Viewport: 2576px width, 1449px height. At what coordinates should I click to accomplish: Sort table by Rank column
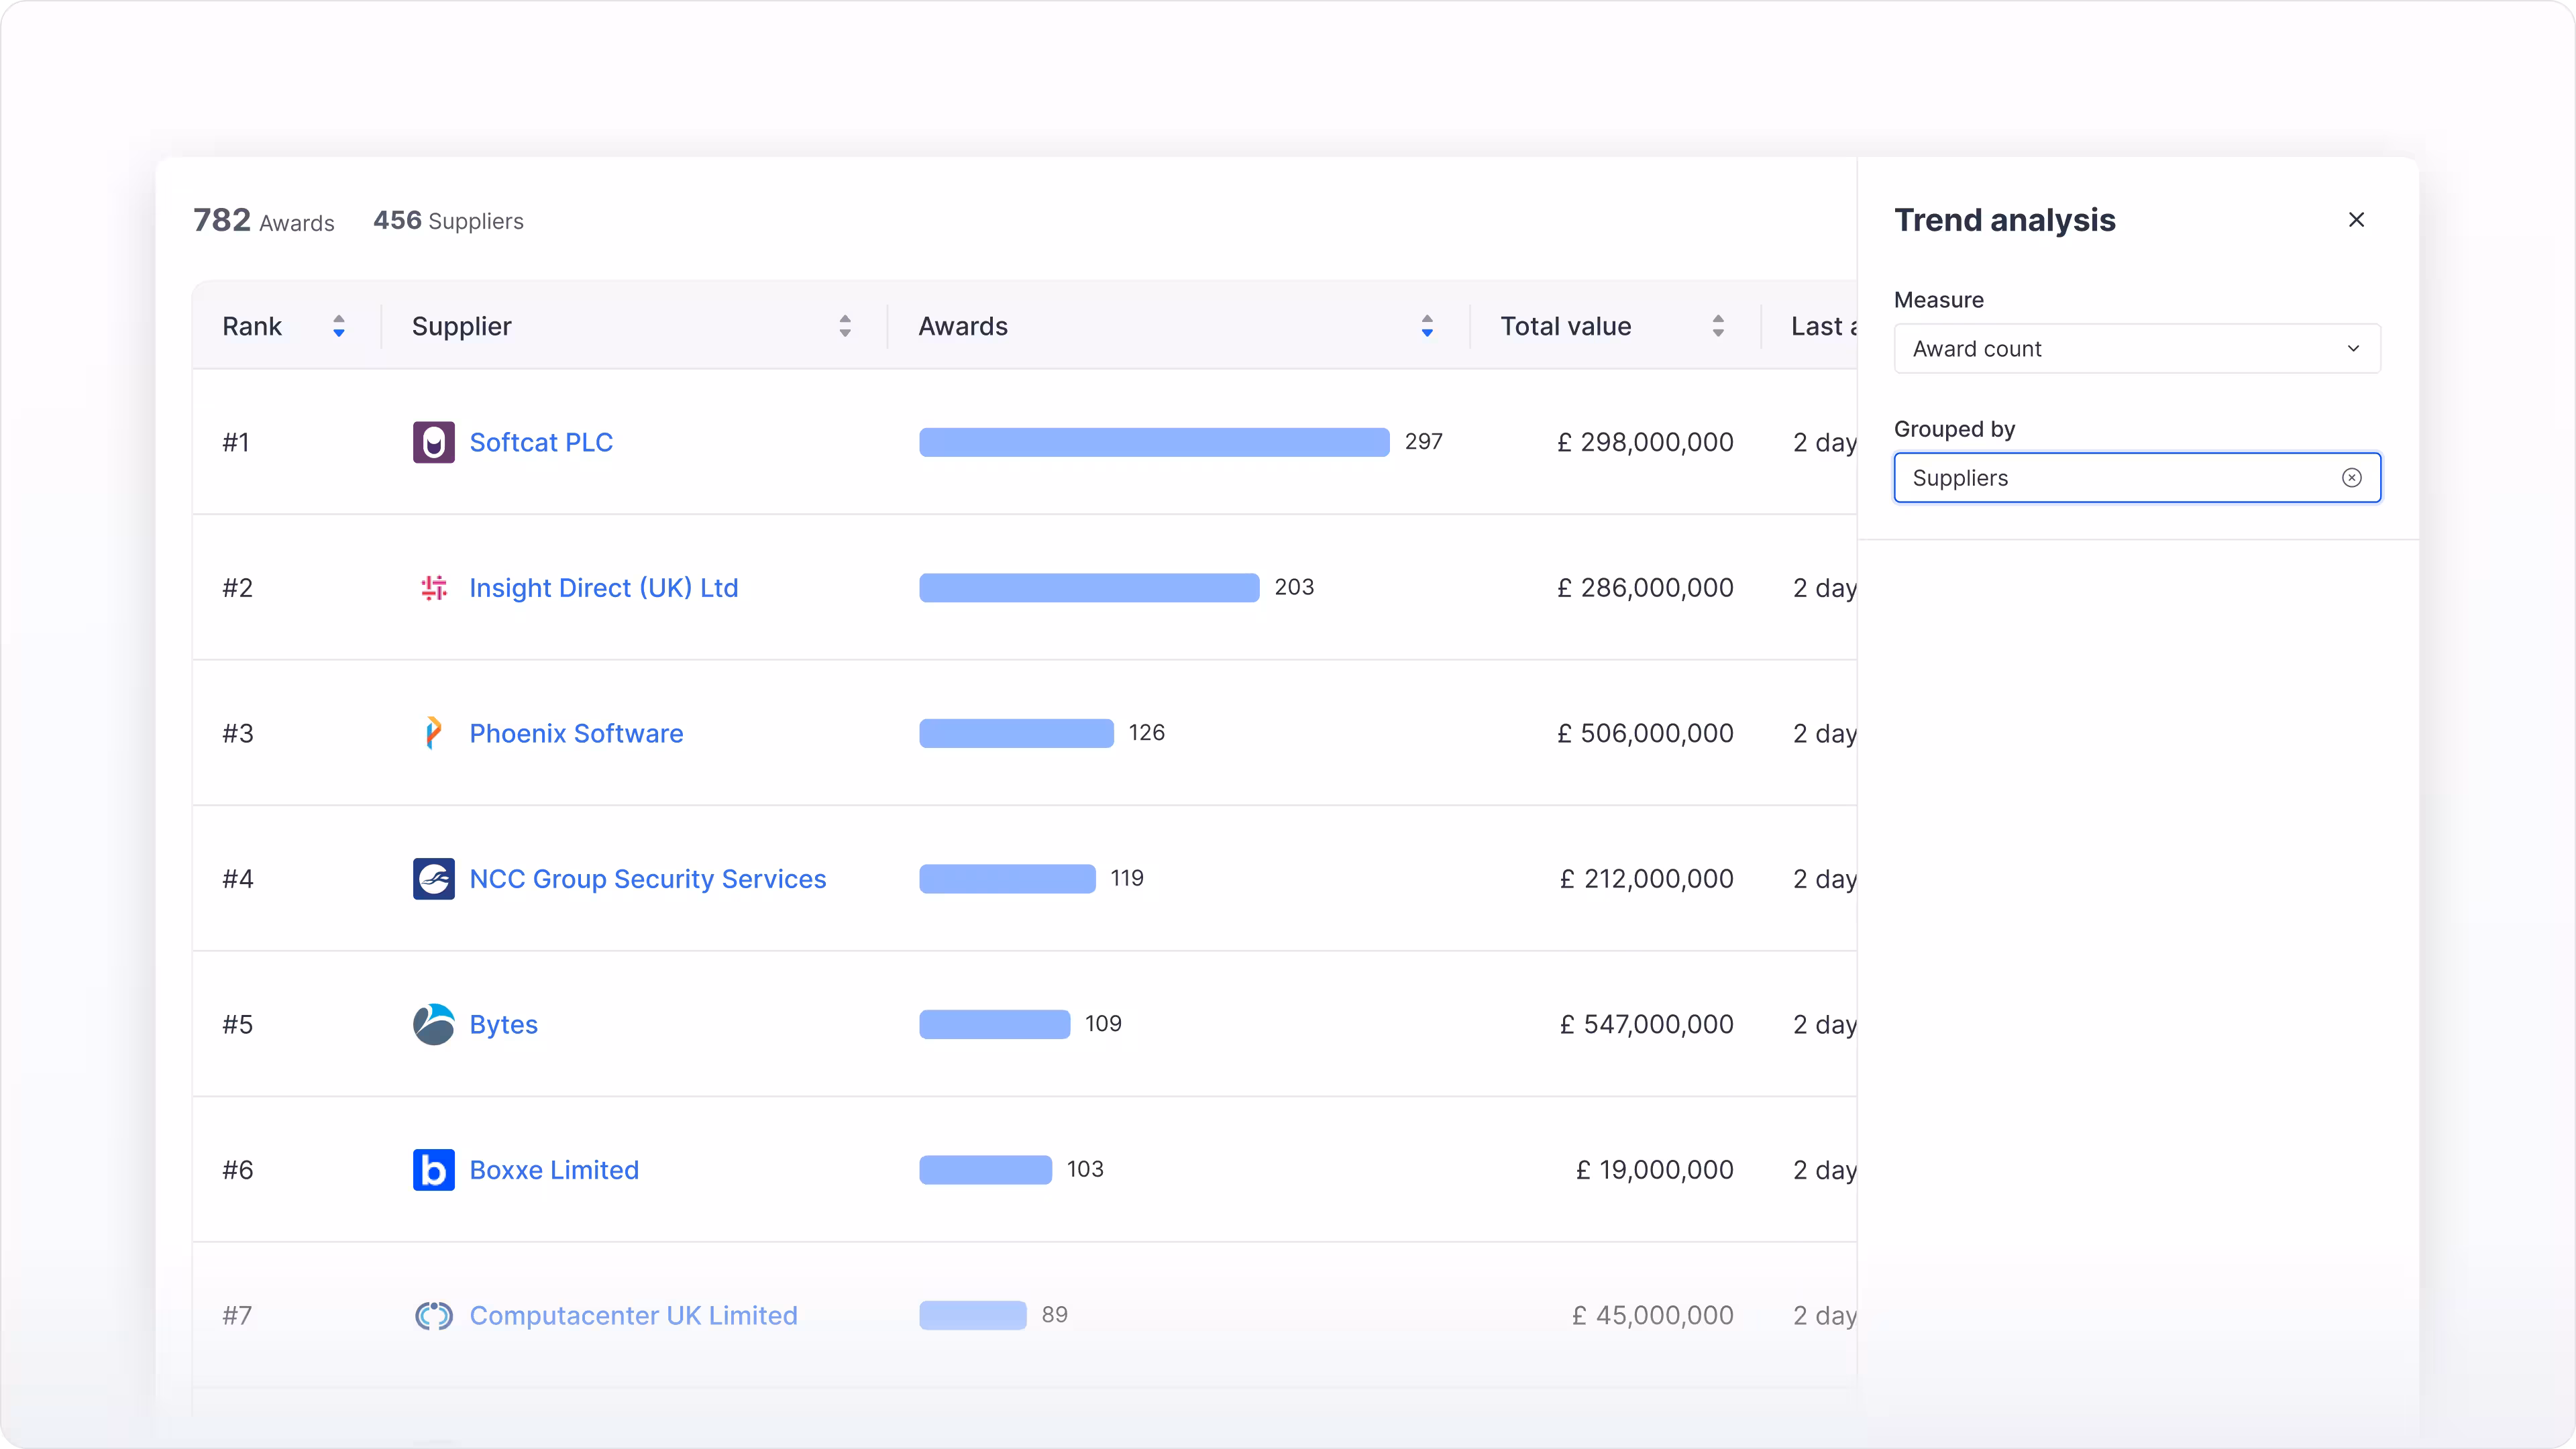pos(339,326)
